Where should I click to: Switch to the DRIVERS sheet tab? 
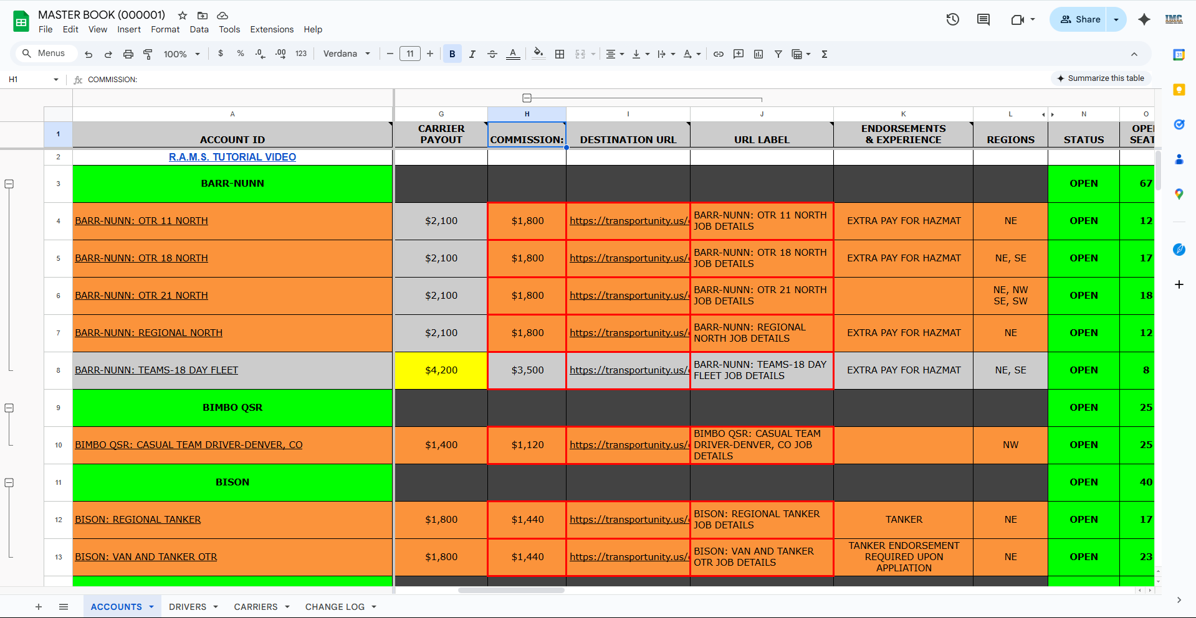[x=187, y=607]
